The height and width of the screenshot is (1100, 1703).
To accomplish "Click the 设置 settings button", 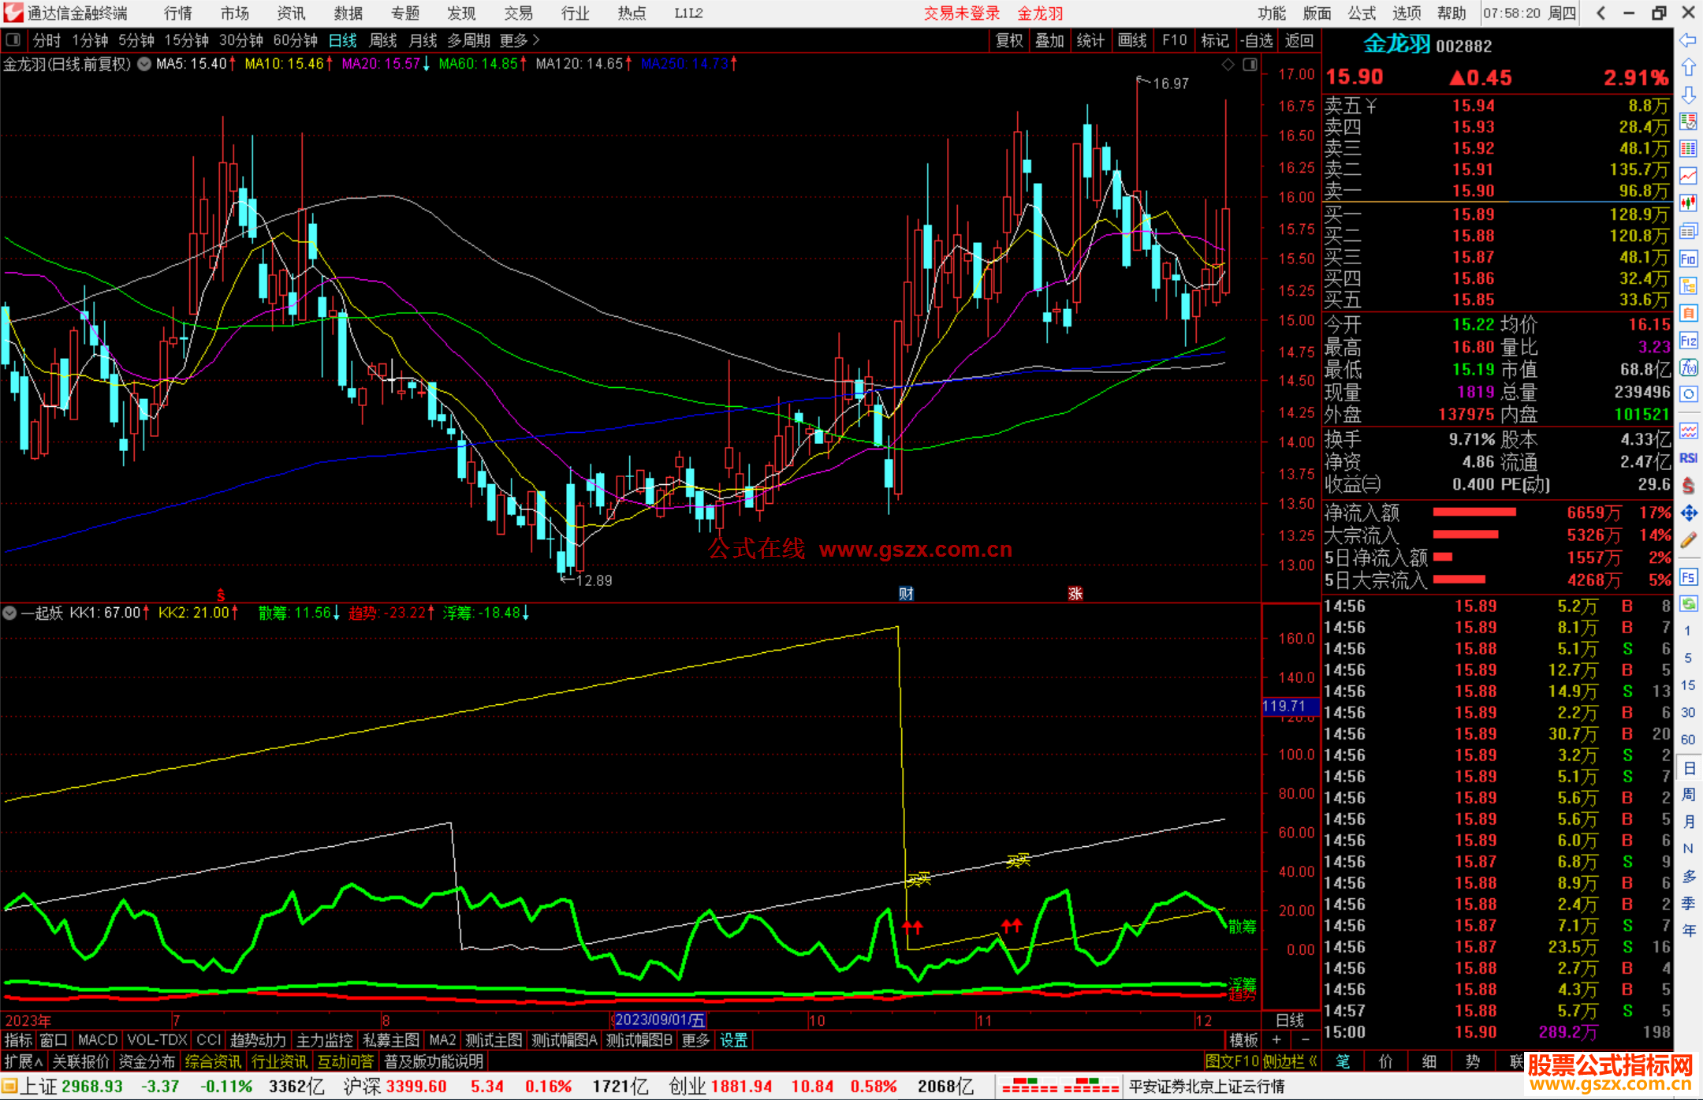I will pyautogui.click(x=733, y=1040).
